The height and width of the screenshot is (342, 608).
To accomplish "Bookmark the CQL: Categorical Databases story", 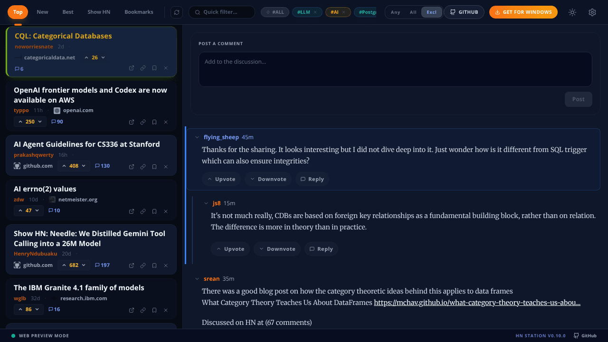I will point(154,68).
